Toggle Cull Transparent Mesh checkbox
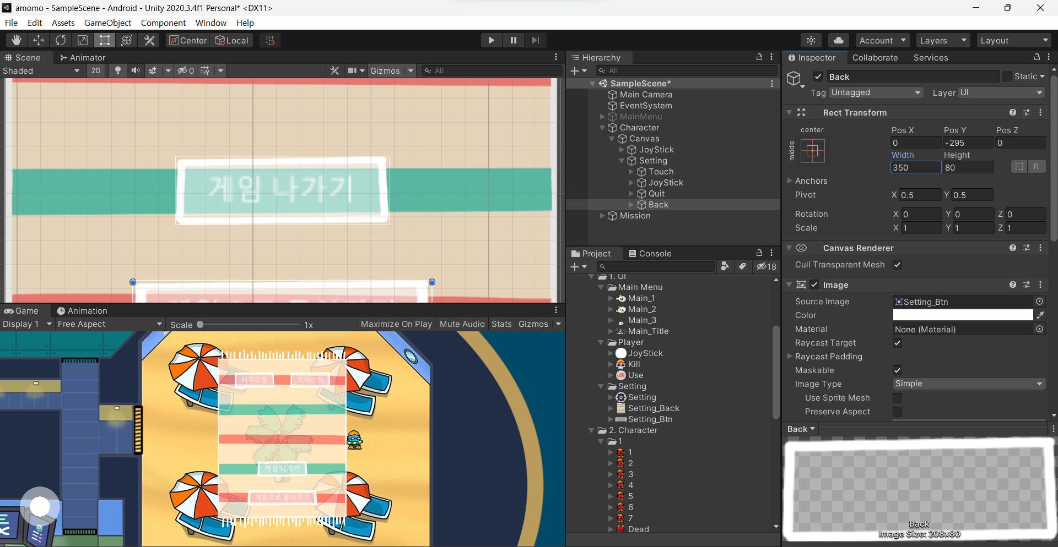The image size is (1058, 547). pyautogui.click(x=897, y=265)
